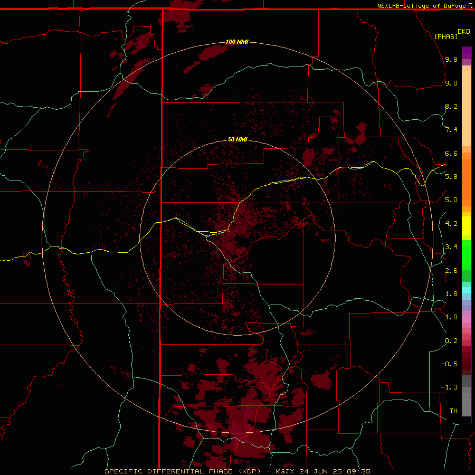Click the product title text with KGJX timestamp
475x475 pixels.
tap(237, 471)
